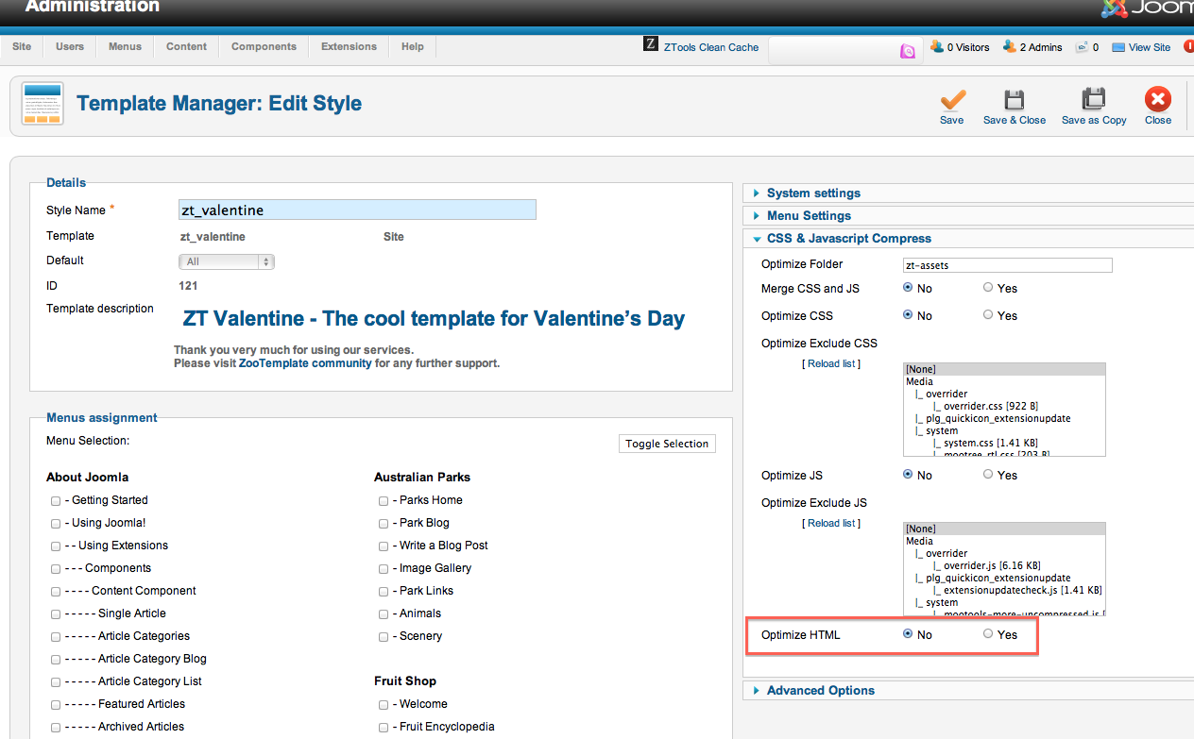The height and width of the screenshot is (739, 1194).
Task: Click the ZTools Z logo icon
Action: [x=650, y=43]
